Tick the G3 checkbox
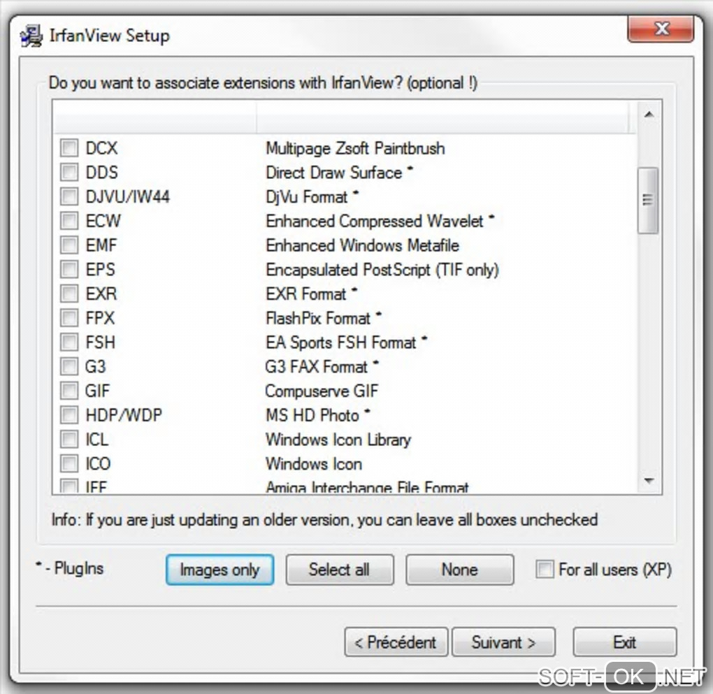This screenshot has height=694, width=713. [x=69, y=366]
